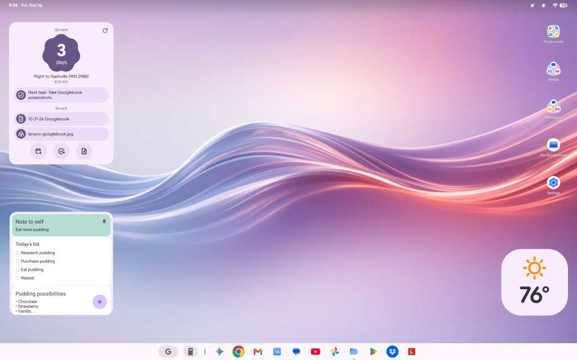The image size is (577, 360).
Task: Open the Note to self note
Action: (x=61, y=225)
